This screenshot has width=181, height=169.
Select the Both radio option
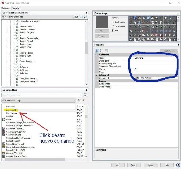[113, 30]
